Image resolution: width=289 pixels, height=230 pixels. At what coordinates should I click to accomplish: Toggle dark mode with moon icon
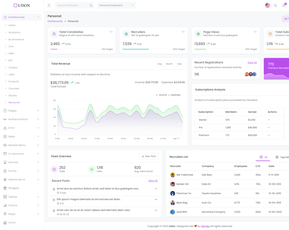click(276, 5)
